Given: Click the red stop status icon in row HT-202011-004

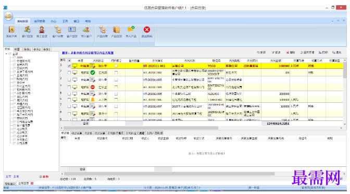Looking at the screenshot, I should click(x=93, y=87).
